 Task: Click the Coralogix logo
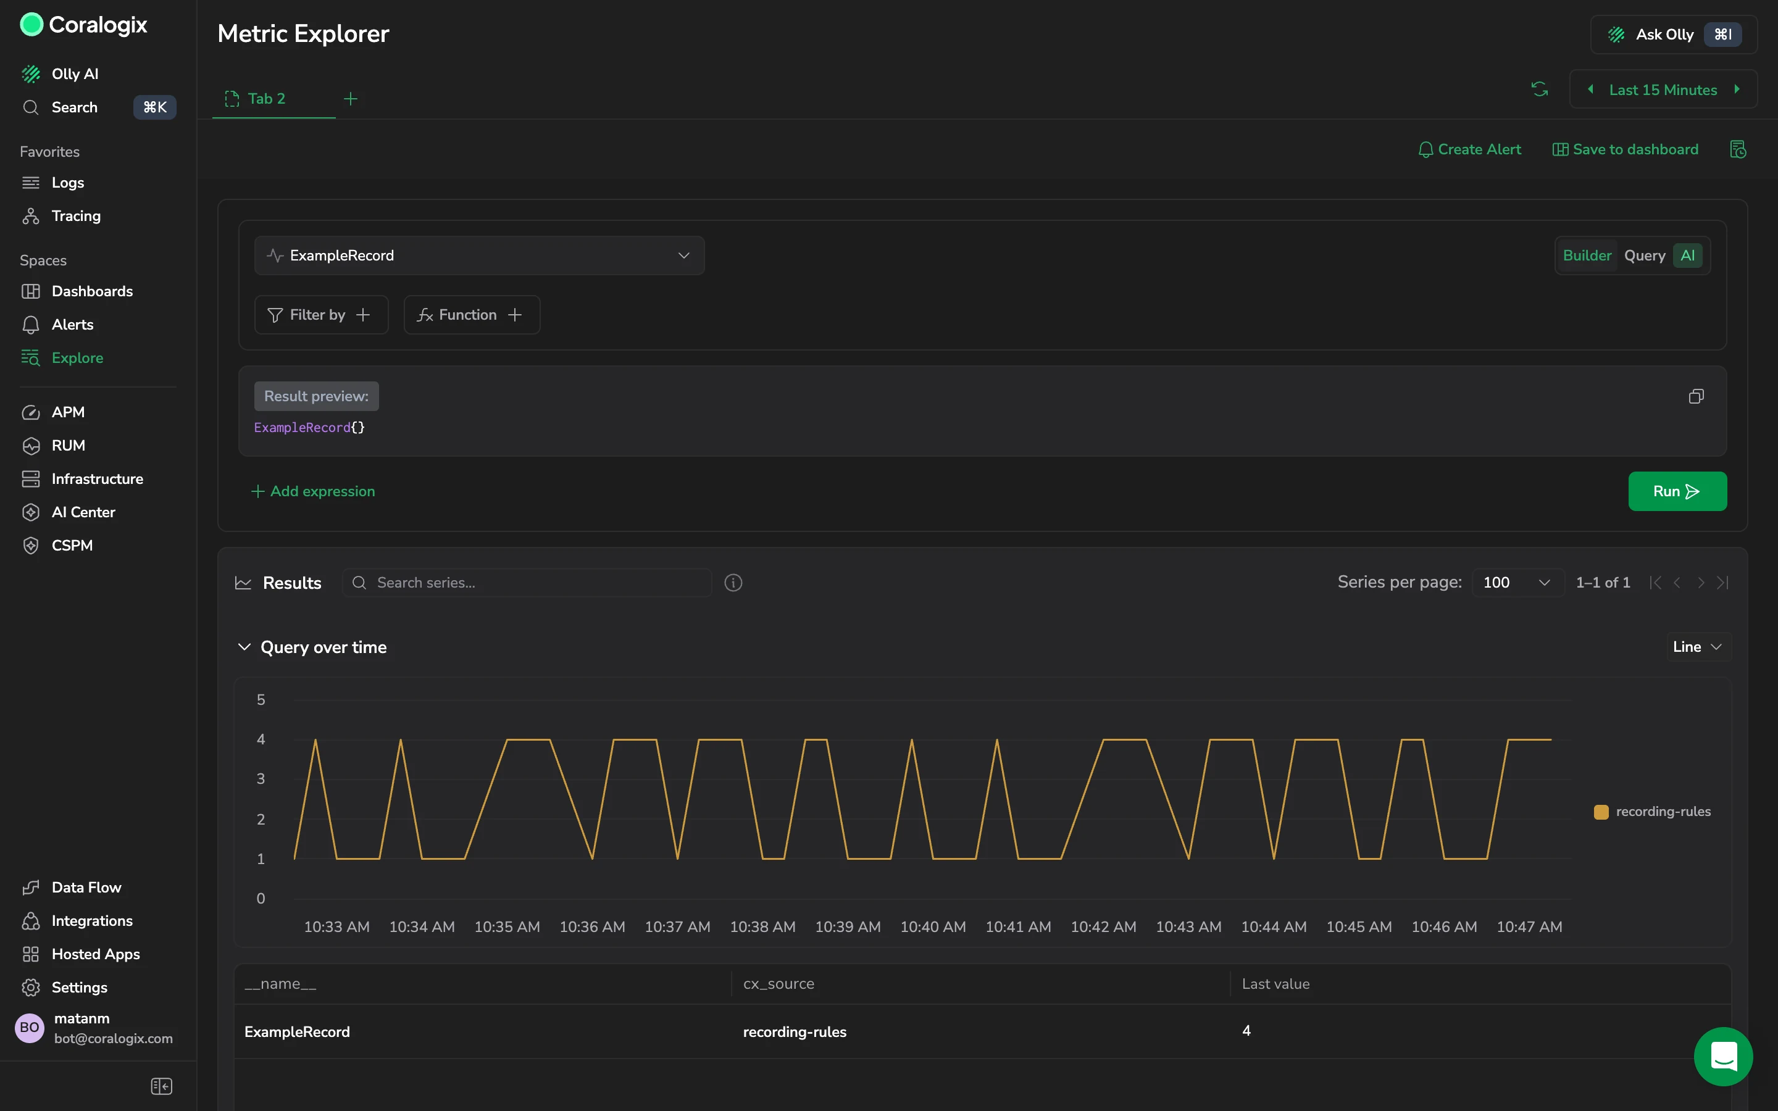[84, 24]
